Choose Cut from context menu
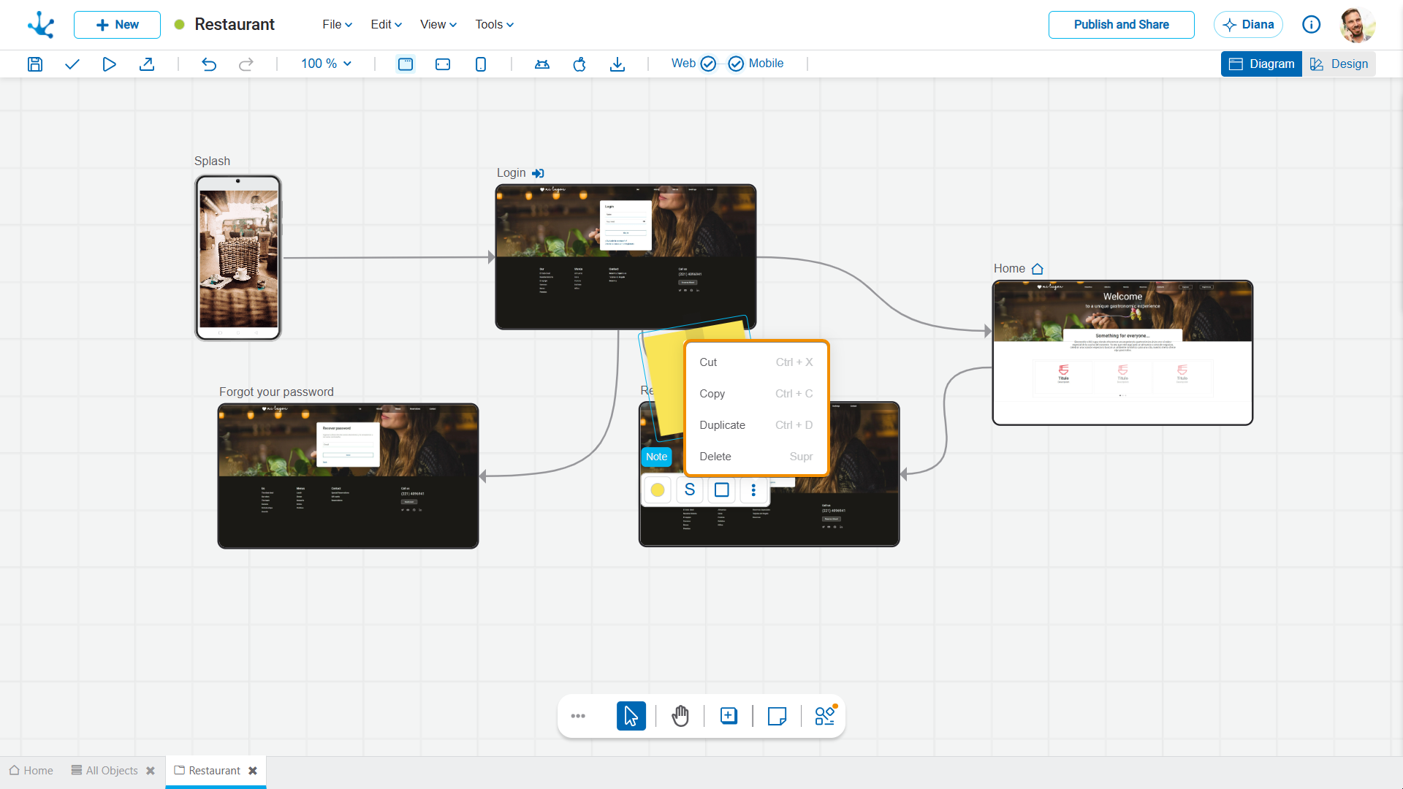This screenshot has width=1403, height=789. [756, 362]
